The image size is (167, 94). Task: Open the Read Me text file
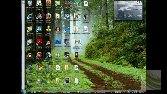pyautogui.click(x=76, y=82)
